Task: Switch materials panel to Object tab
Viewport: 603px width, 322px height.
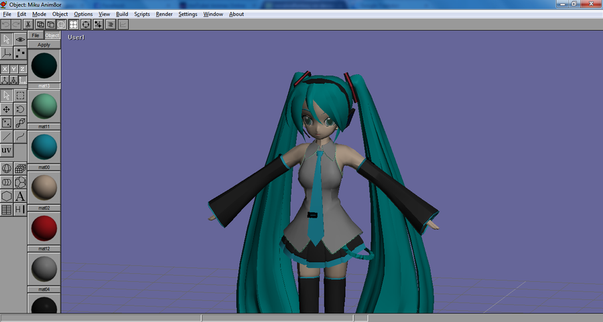Action: click(52, 35)
